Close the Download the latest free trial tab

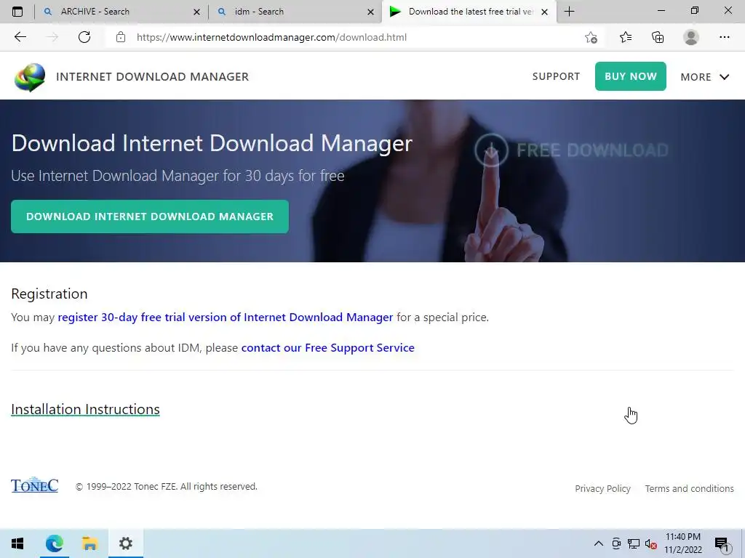pyautogui.click(x=545, y=12)
